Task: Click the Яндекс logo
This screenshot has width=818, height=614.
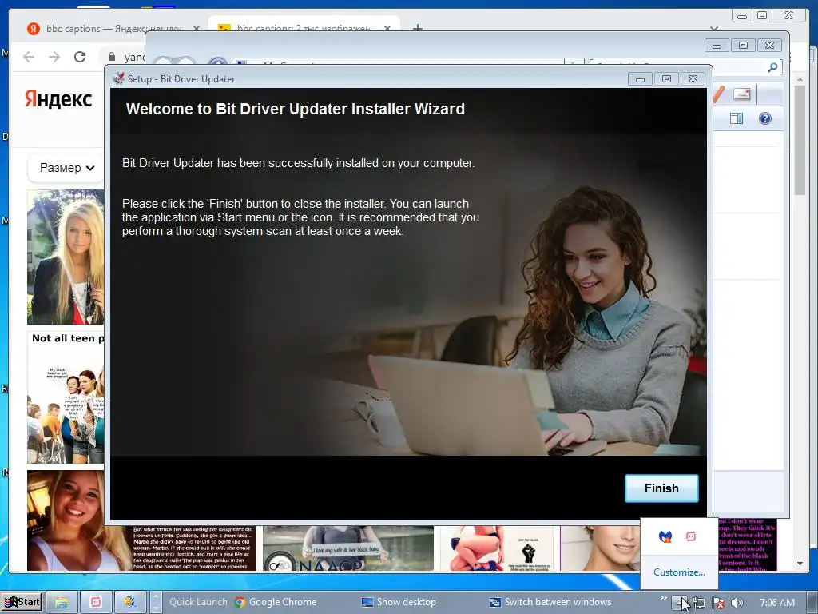Action: coord(58,98)
